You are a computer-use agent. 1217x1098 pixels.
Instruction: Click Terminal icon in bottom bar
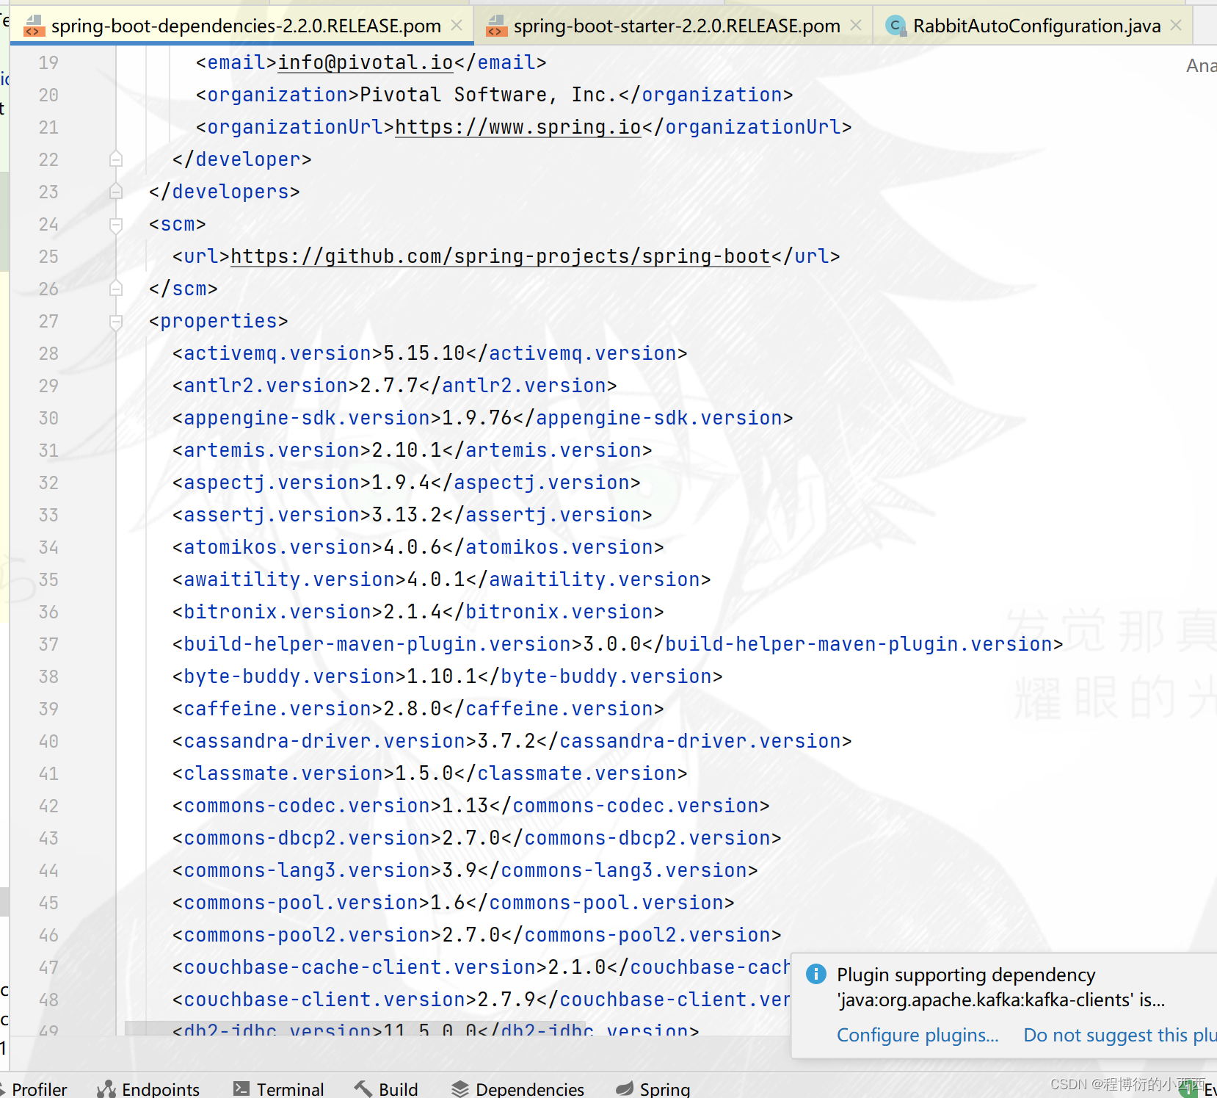tap(241, 1089)
